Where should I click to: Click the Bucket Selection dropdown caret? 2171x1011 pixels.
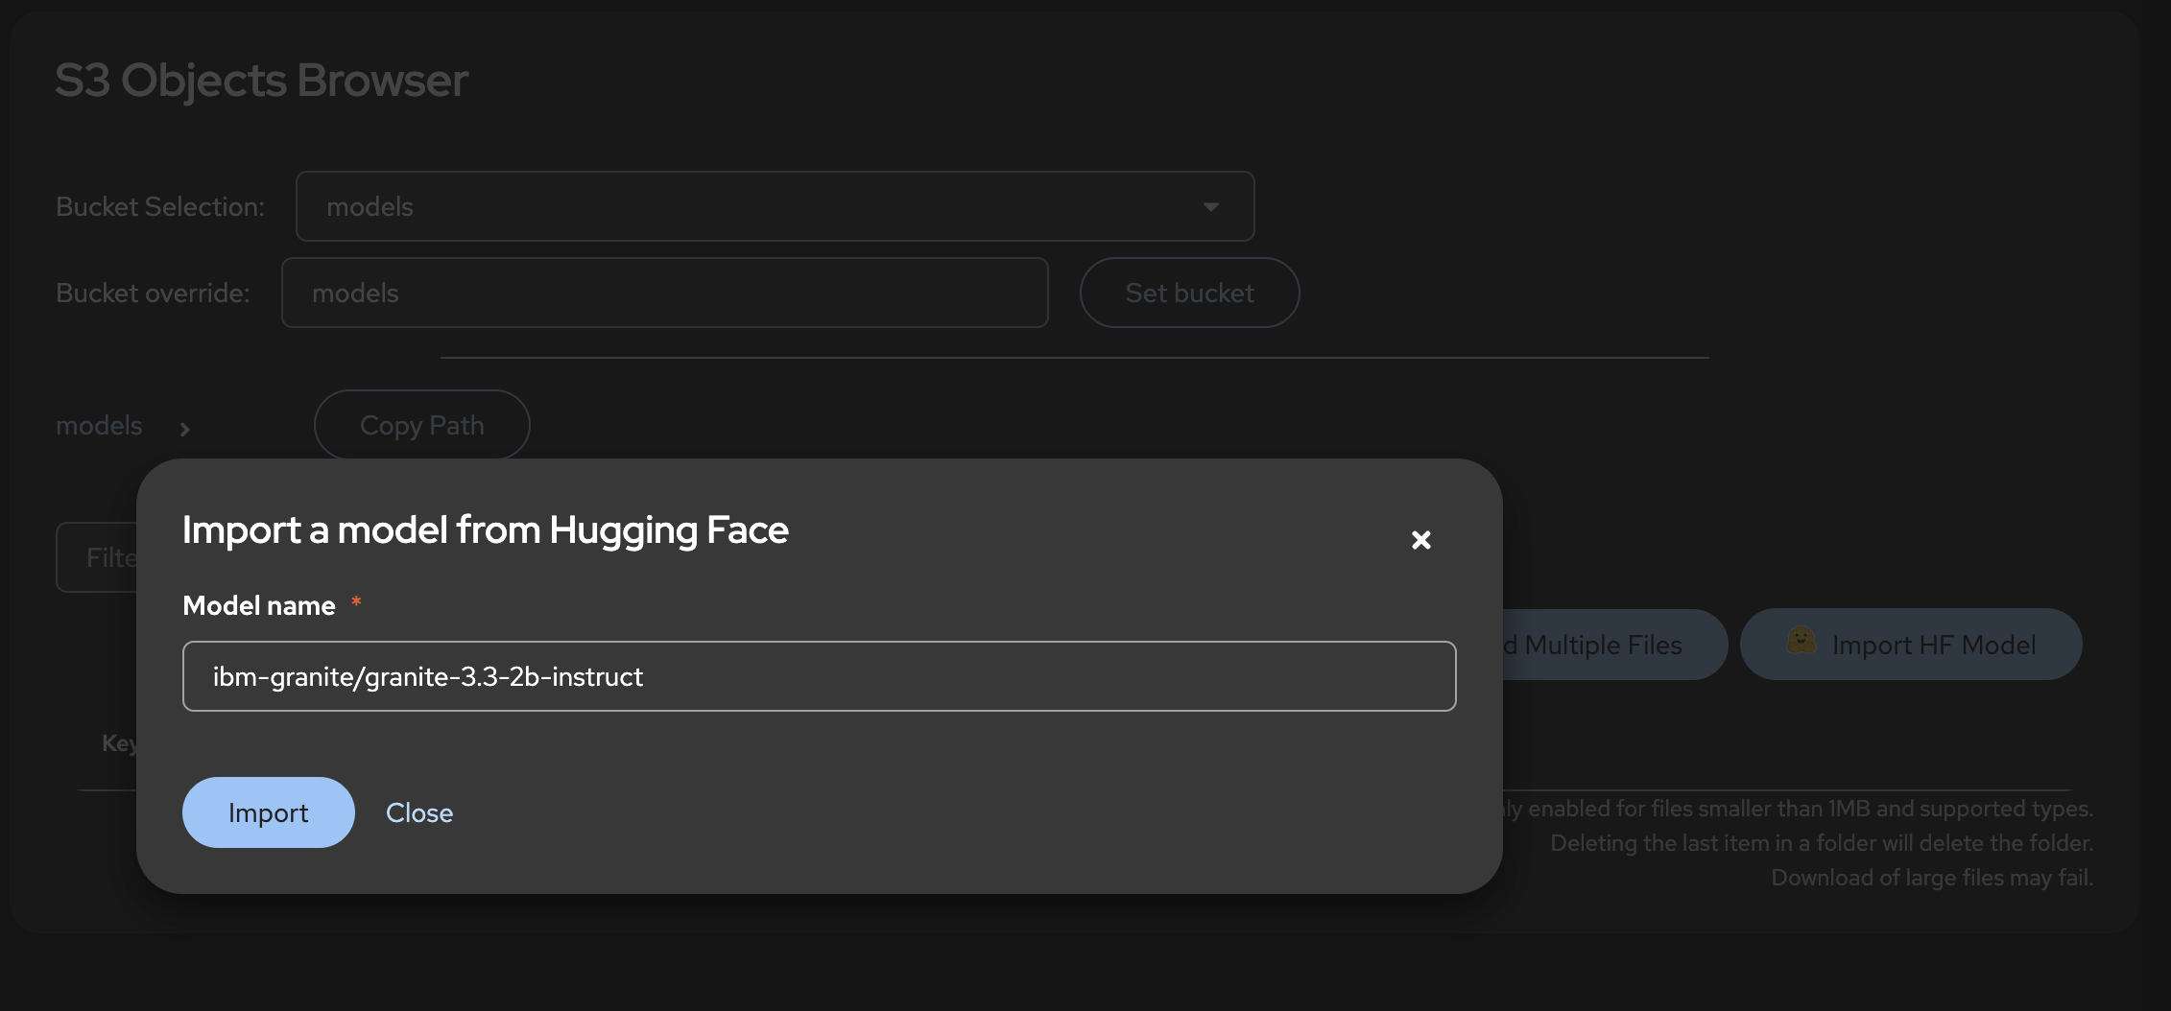click(x=1211, y=207)
